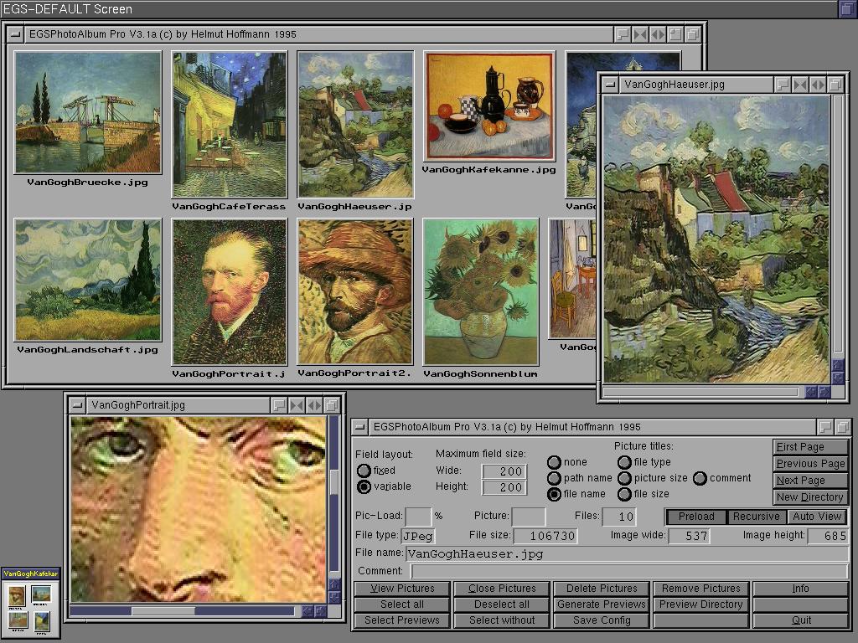Click View Pictures button

(x=402, y=589)
